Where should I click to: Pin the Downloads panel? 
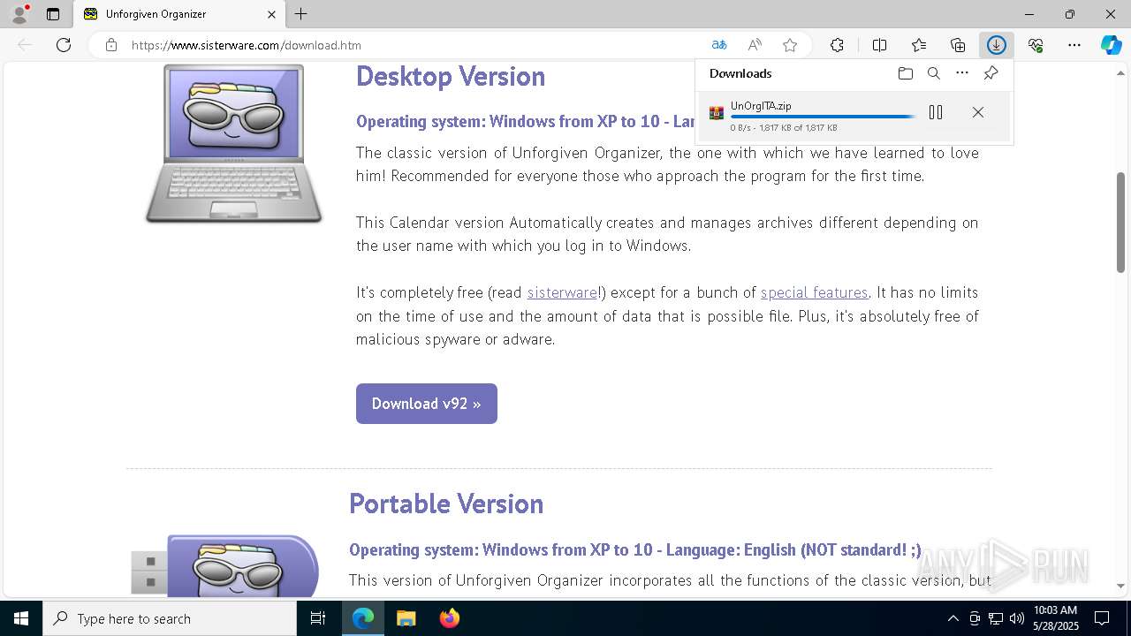click(x=991, y=73)
